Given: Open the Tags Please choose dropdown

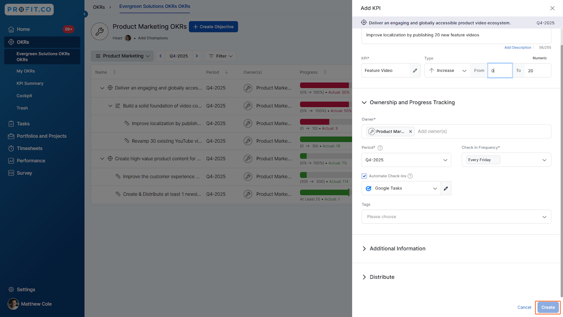Looking at the screenshot, I should point(456,217).
